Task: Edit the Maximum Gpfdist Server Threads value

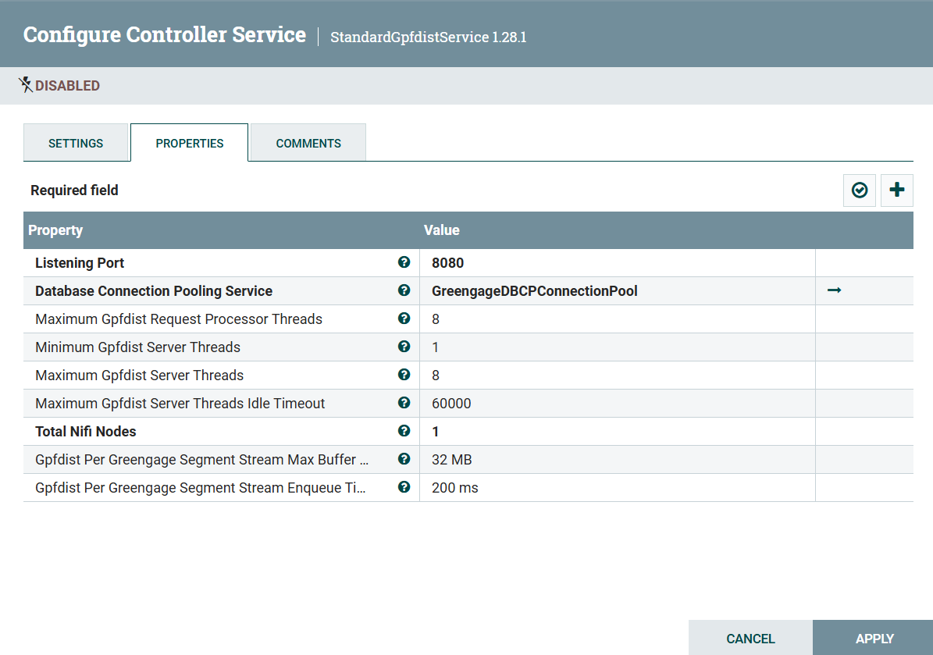Action: (x=617, y=376)
